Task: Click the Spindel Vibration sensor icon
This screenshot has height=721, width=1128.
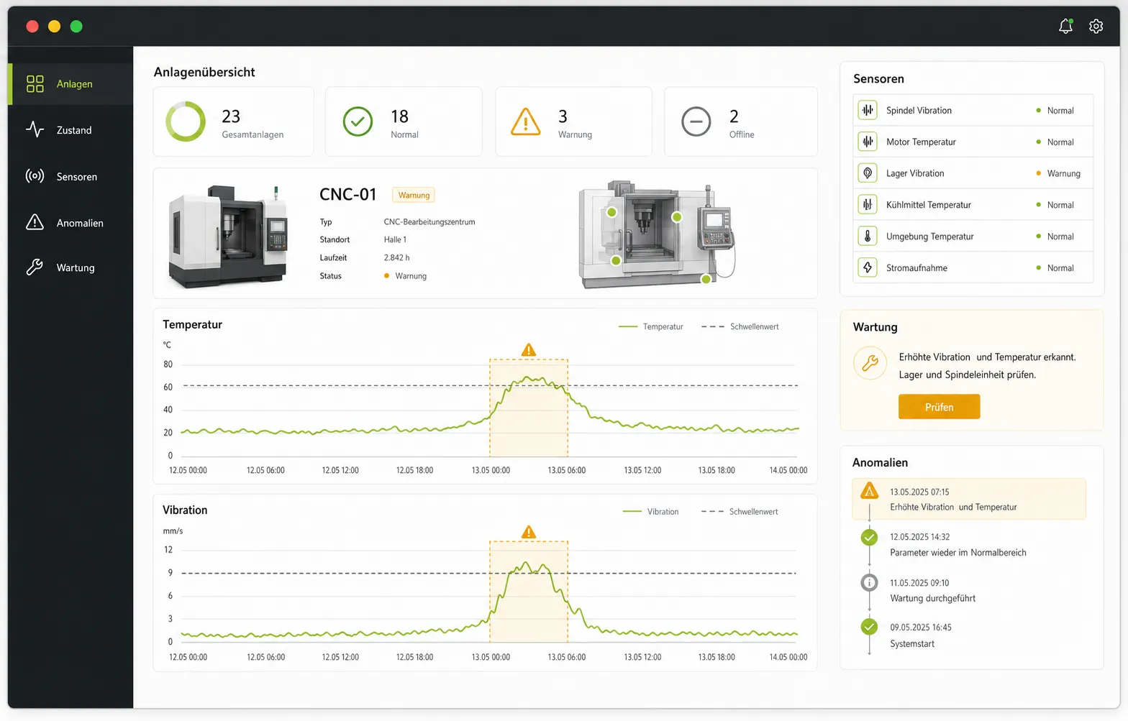Action: pyautogui.click(x=868, y=110)
